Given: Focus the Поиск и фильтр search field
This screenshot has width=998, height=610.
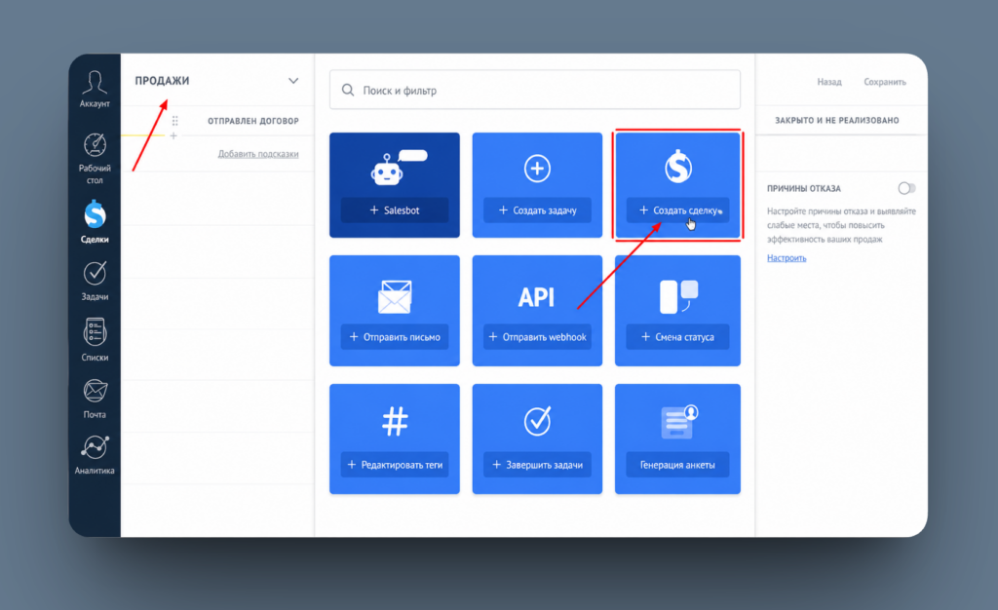Looking at the screenshot, I should click(x=535, y=90).
